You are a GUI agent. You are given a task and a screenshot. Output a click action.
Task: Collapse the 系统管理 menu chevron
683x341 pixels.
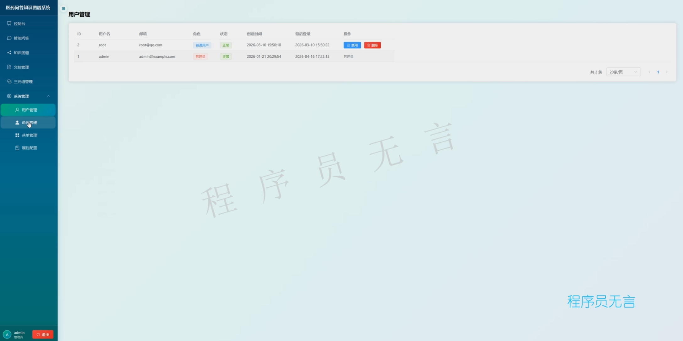click(48, 96)
